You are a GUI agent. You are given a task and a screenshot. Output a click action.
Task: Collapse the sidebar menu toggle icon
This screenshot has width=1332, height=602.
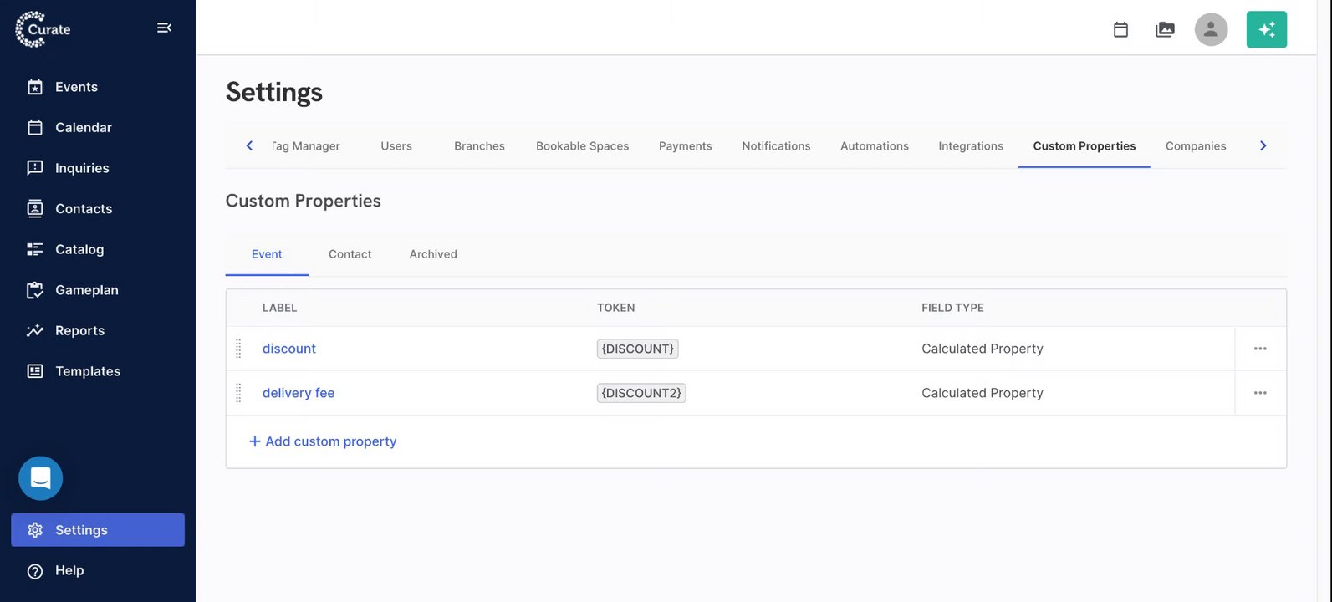coord(164,28)
